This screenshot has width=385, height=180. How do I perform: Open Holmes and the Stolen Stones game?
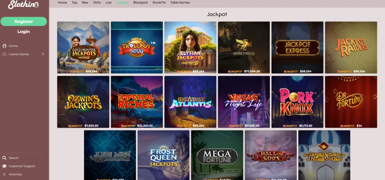pyautogui.click(x=110, y=155)
